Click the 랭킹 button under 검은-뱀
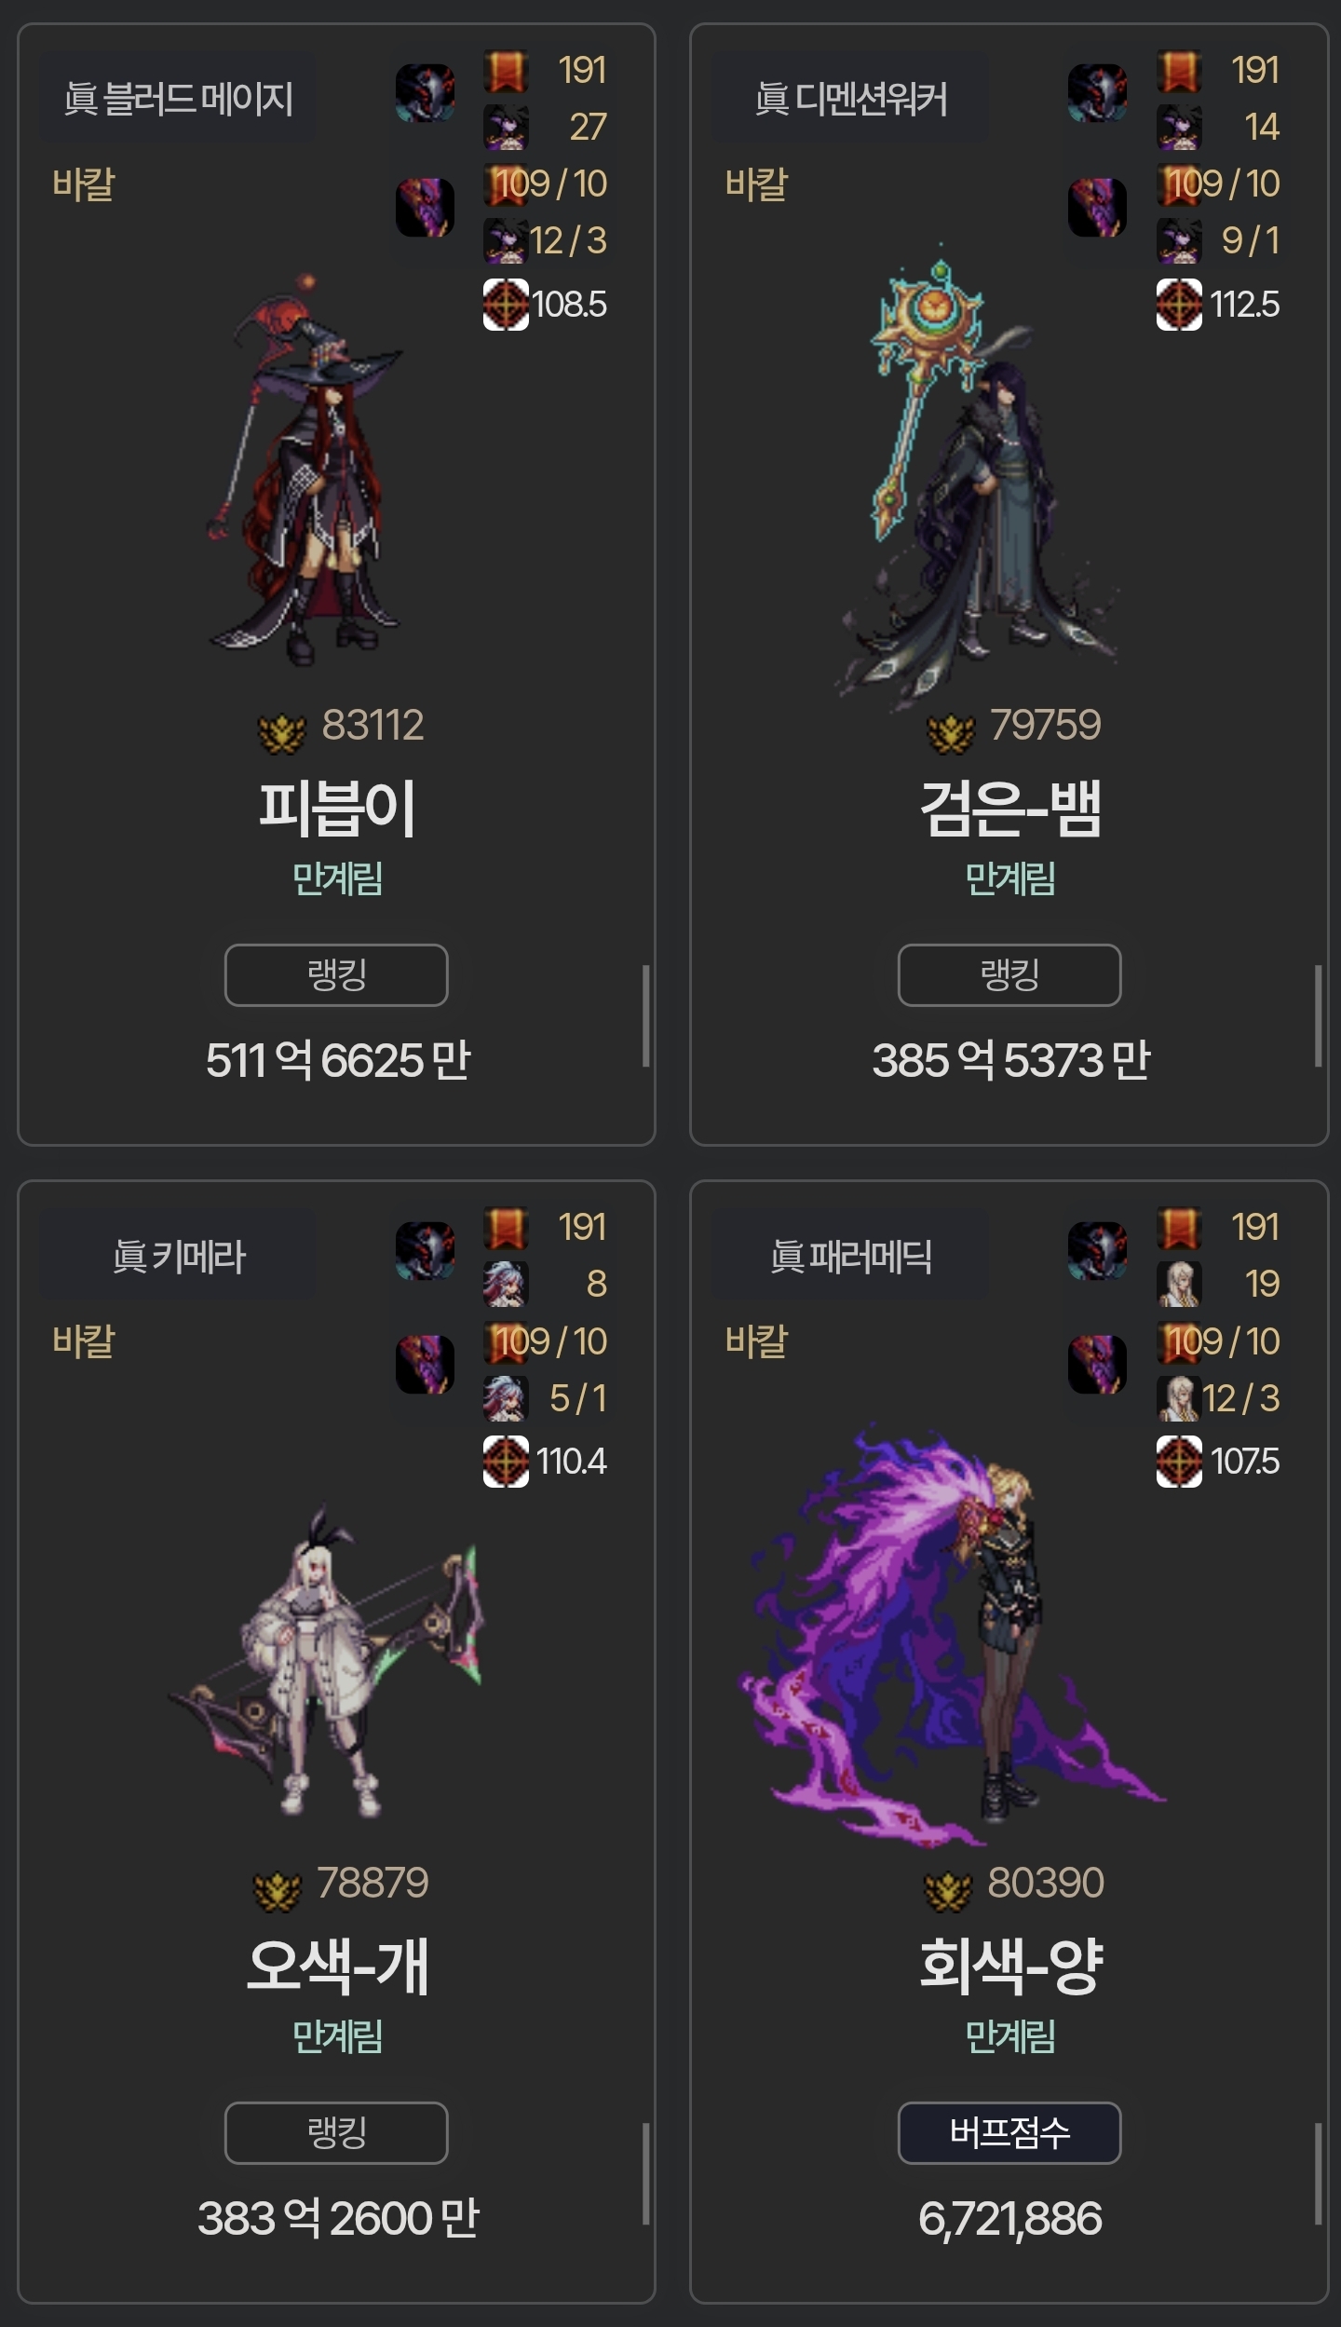1341x2327 pixels. point(1009,975)
